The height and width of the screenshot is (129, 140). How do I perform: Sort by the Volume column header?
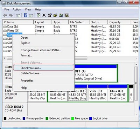point(18,22)
